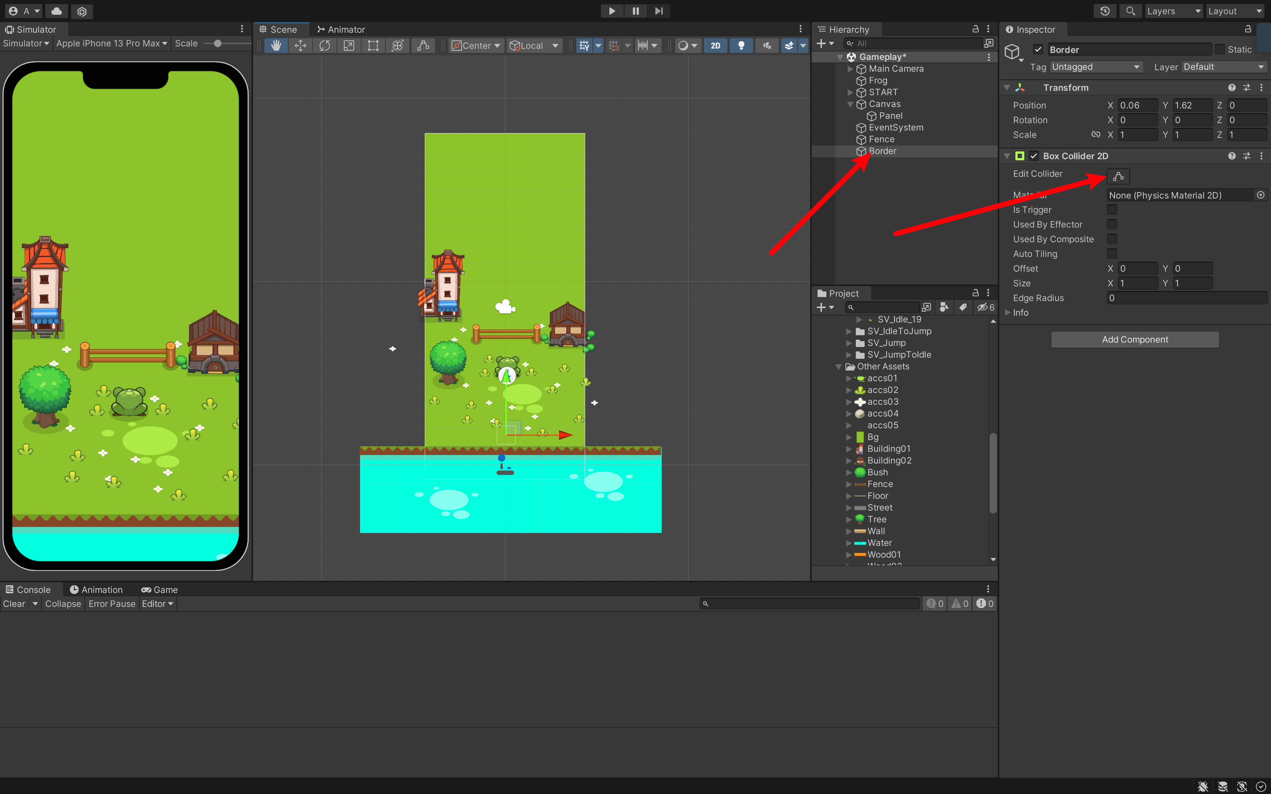Check the Auto Tiling checkbox
1271x794 pixels.
coord(1112,254)
